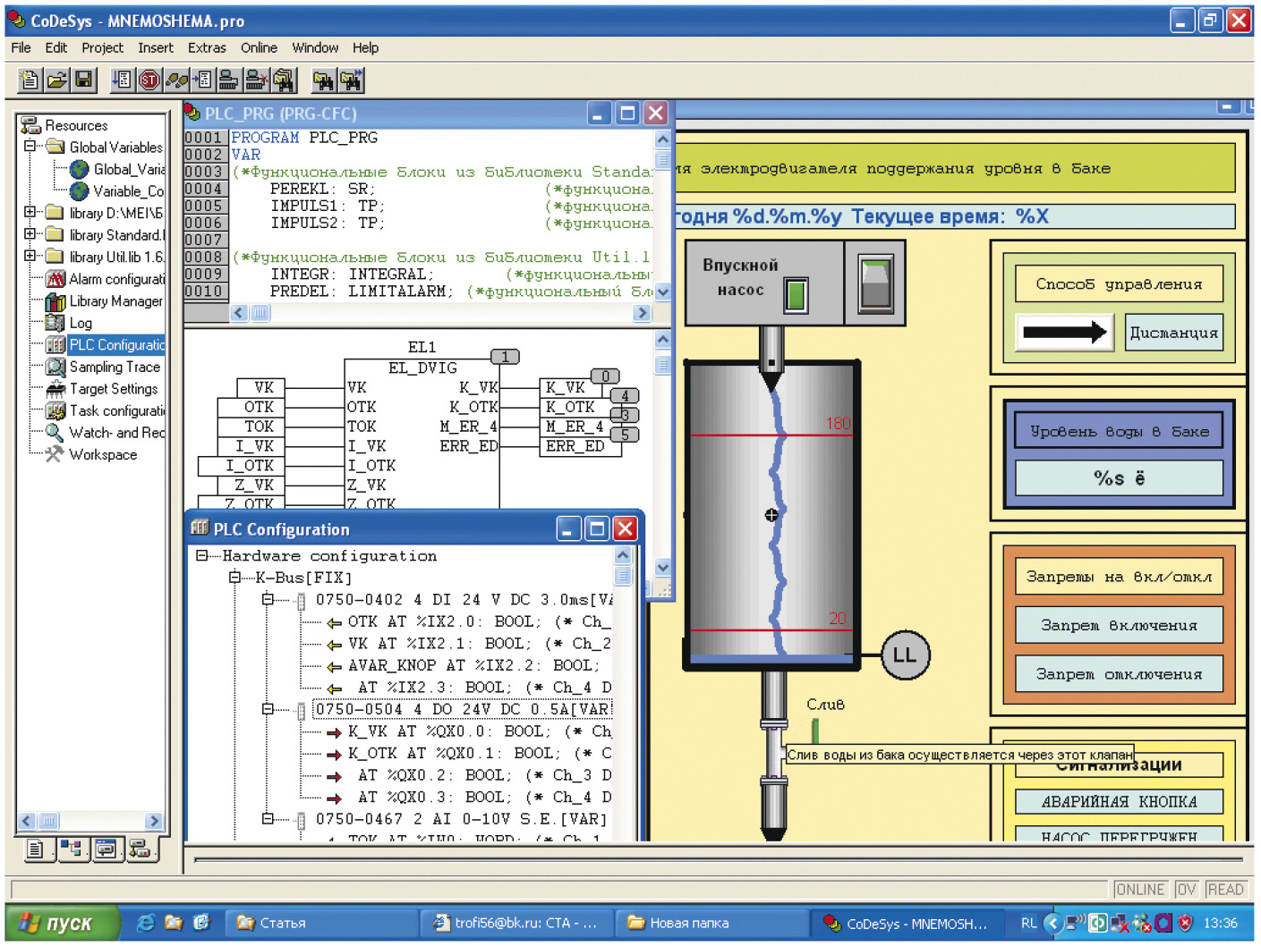This screenshot has width=1261, height=946.
Task: Open the Project menu
Action: [102, 47]
